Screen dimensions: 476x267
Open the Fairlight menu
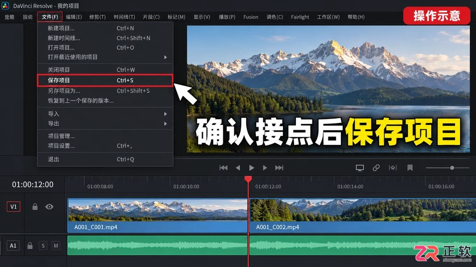tap(300, 17)
